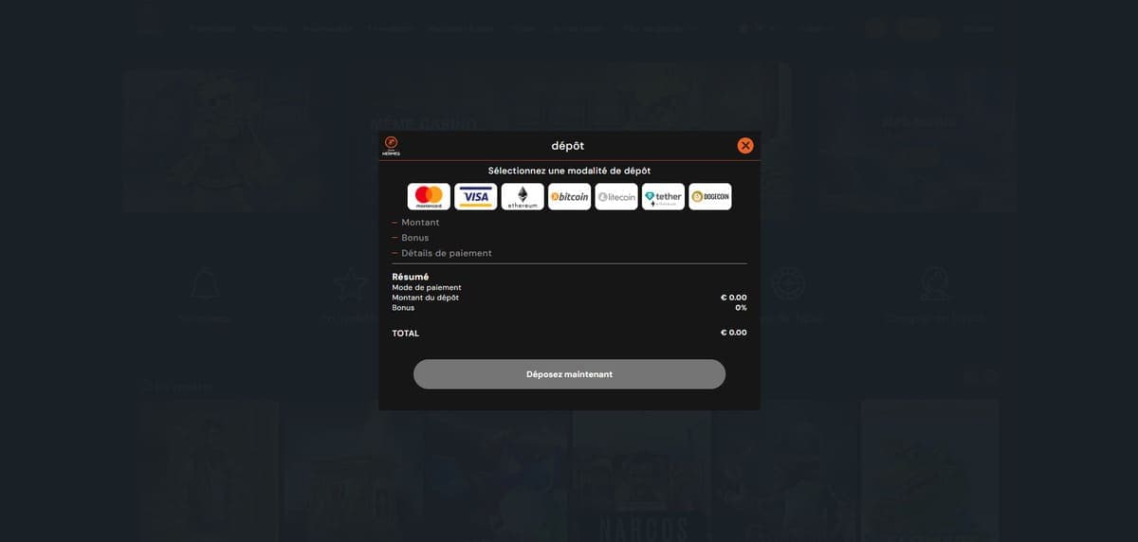Select Mastercard as deposit method
The image size is (1138, 542).
point(429,196)
